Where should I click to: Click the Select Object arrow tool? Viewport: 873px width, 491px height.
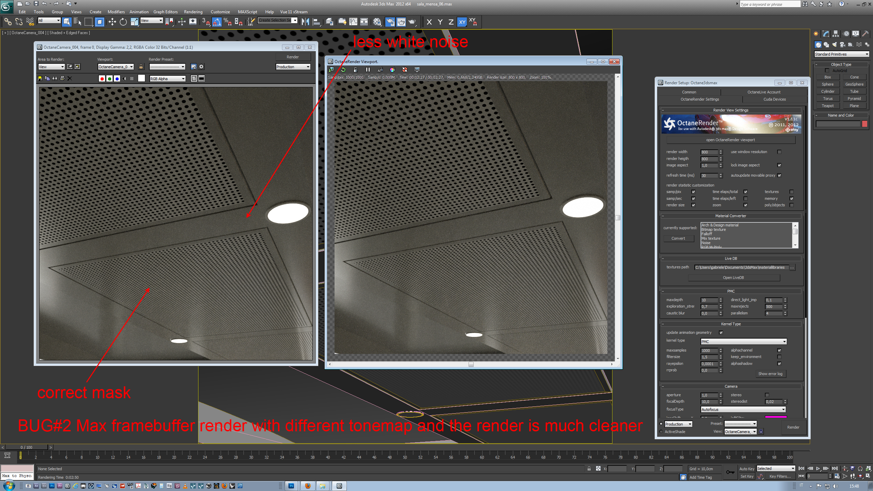pos(66,22)
